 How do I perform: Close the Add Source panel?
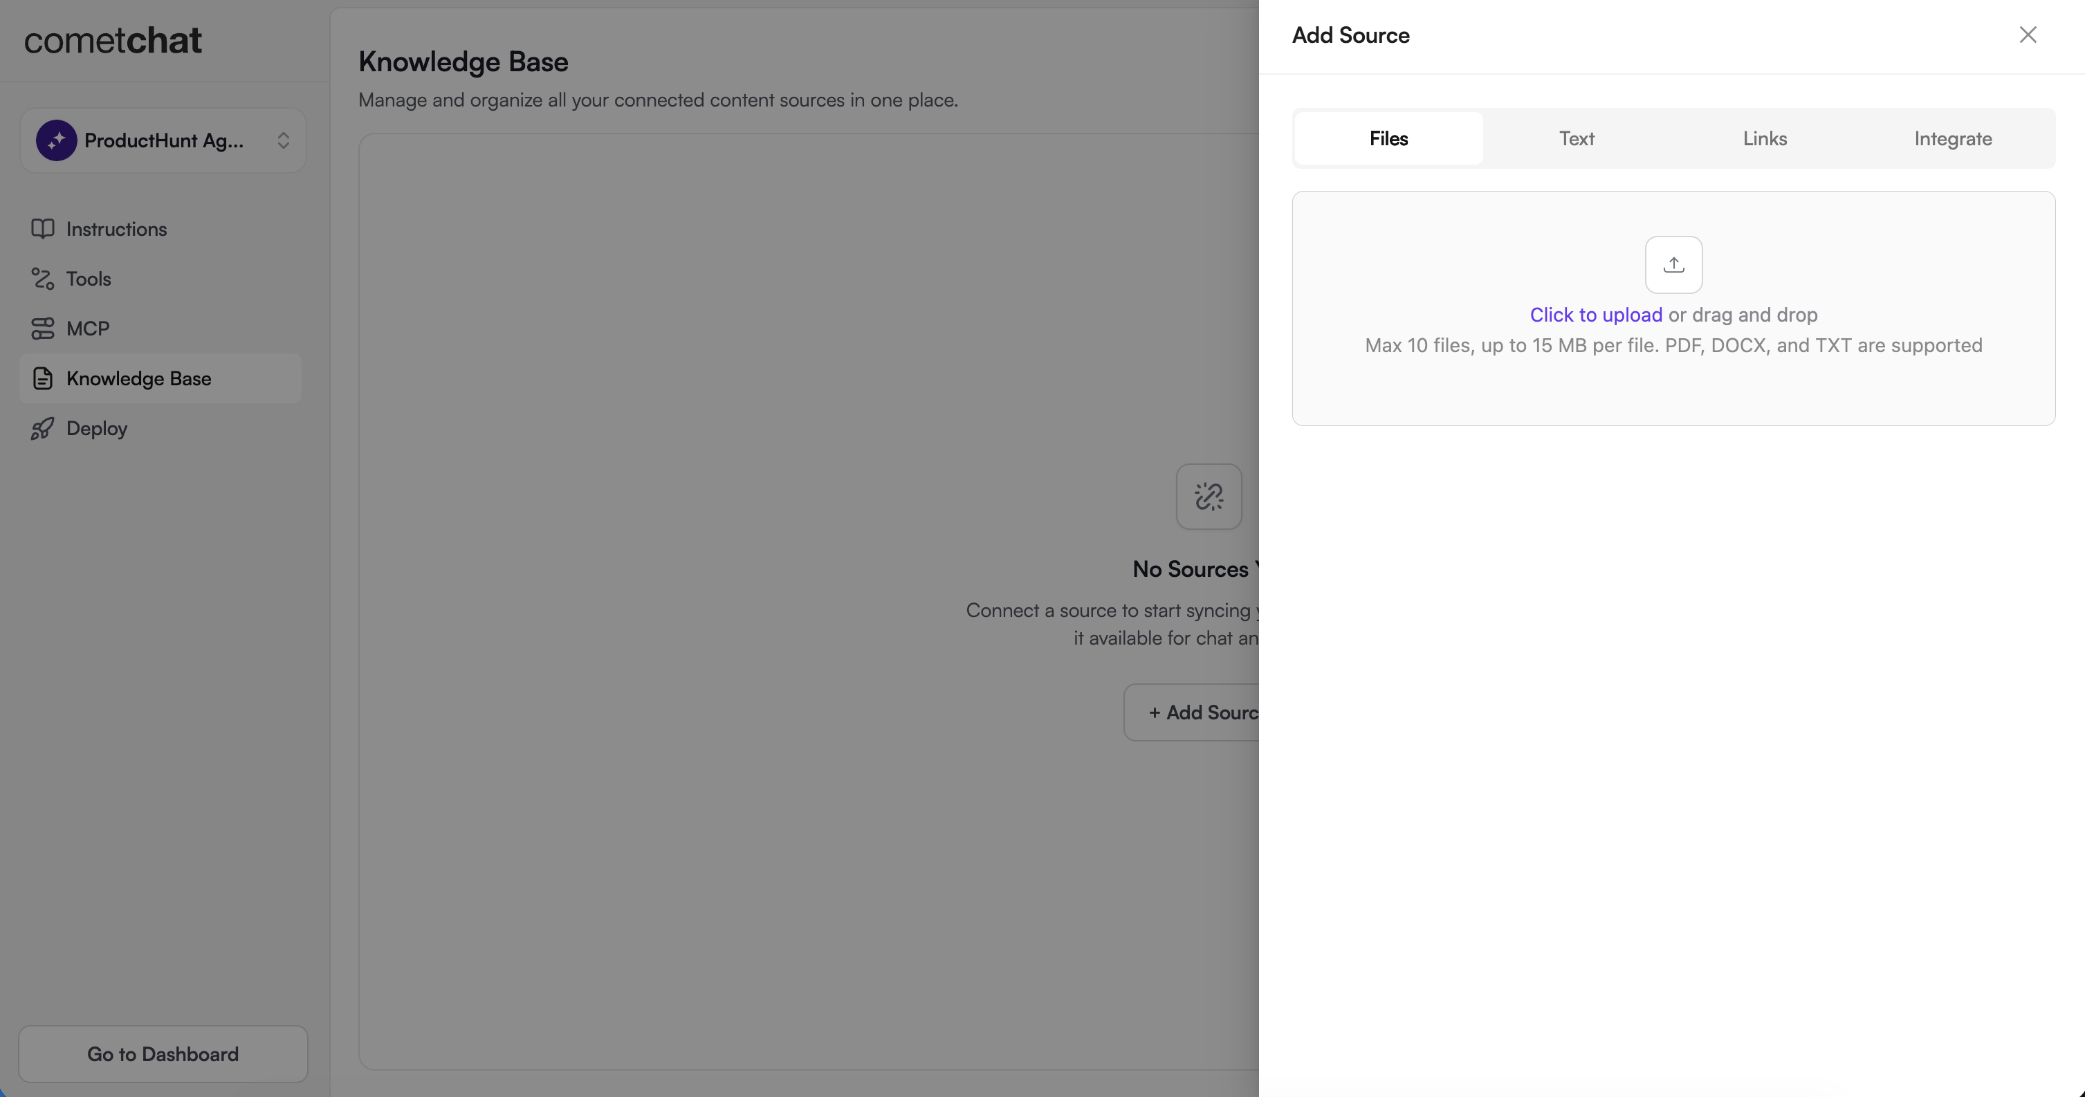click(2027, 35)
